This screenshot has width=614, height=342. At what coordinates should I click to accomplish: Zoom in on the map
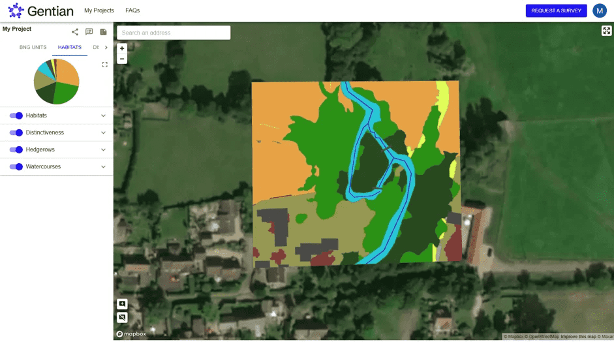122,48
